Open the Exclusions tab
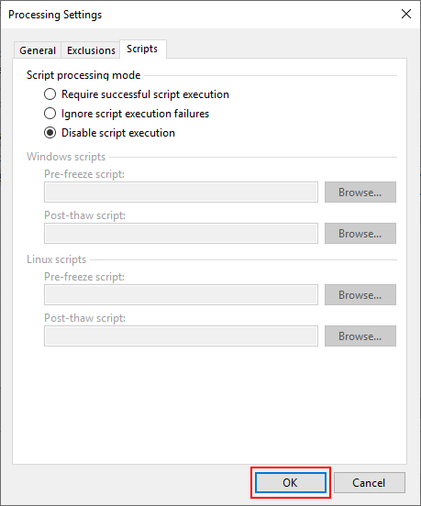421x506 pixels. [x=91, y=50]
